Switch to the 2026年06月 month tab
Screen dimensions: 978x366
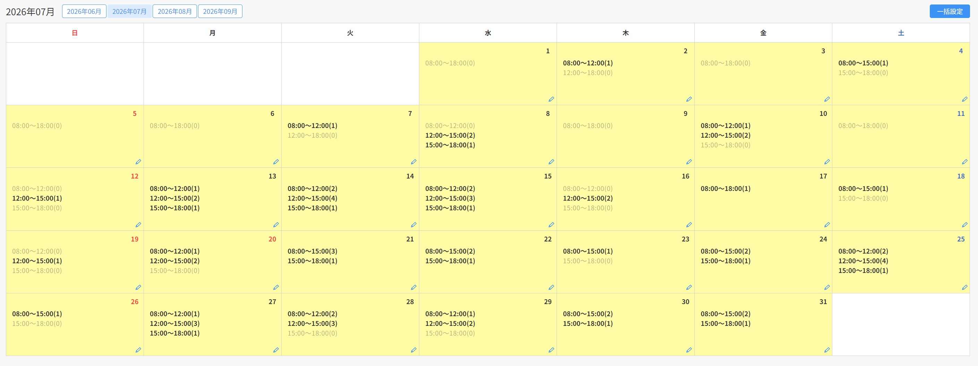[x=84, y=11]
